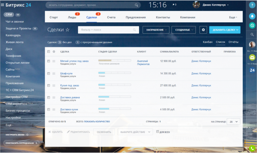Switch to the Лиды tab
This screenshot has width=257, height=153.
click(72, 17)
